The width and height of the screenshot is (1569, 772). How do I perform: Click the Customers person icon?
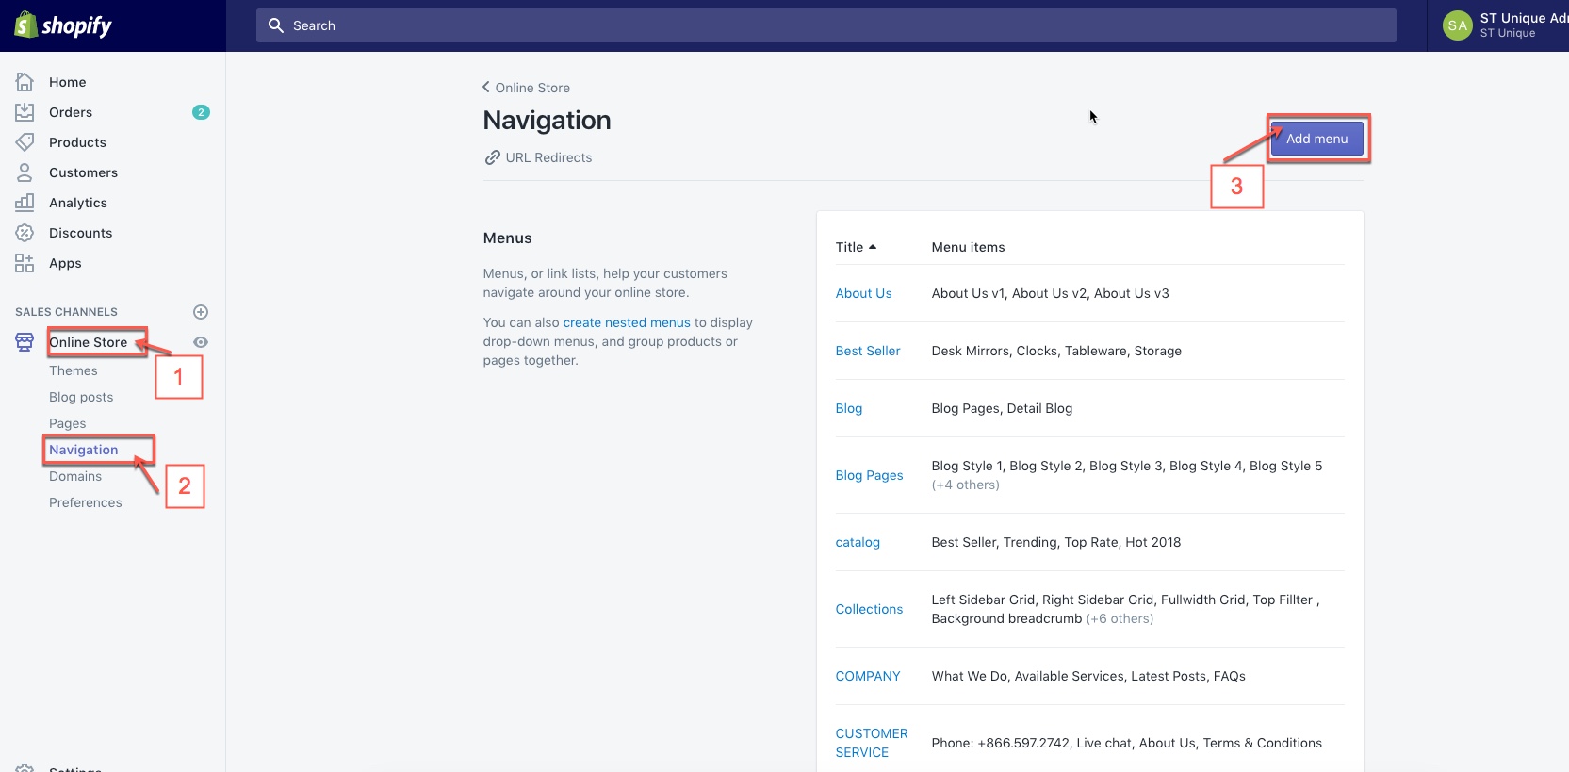25,172
